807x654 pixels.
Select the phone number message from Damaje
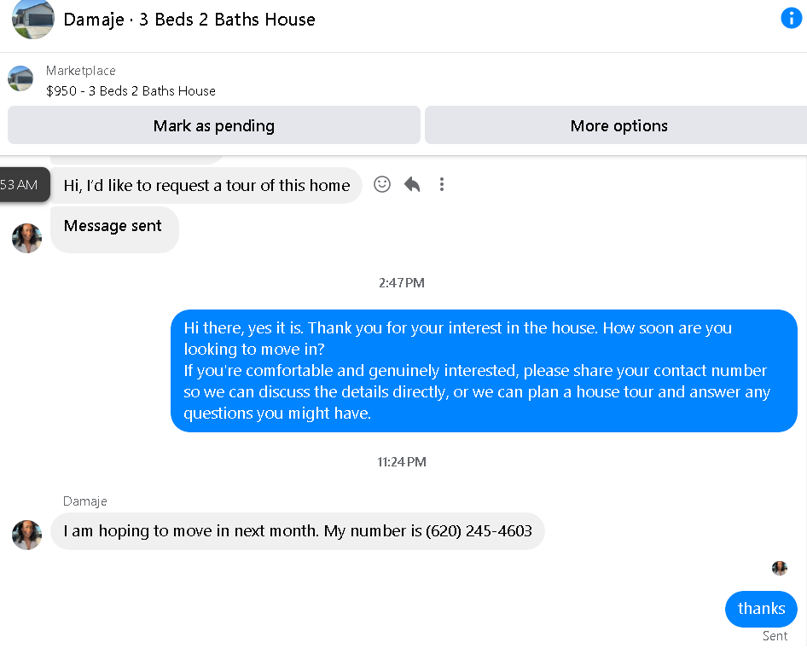[x=298, y=531]
